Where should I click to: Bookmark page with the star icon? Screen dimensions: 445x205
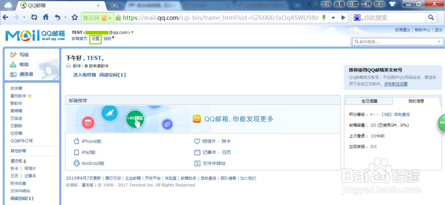[x=75, y=17]
